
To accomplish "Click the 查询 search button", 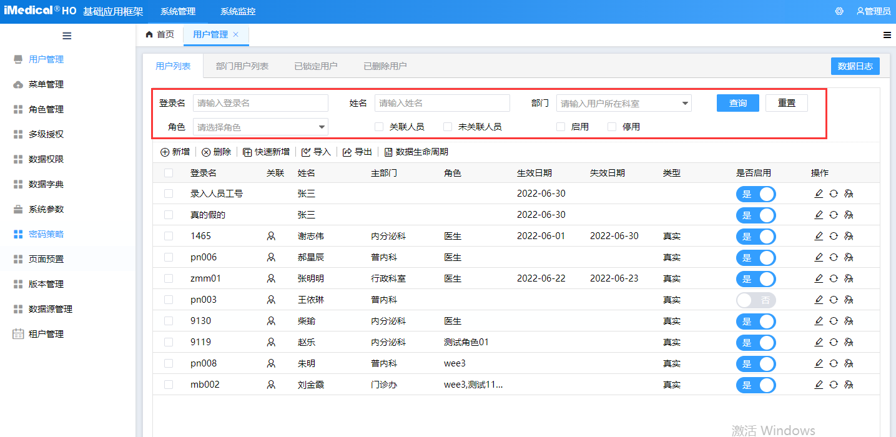I will coord(737,102).
